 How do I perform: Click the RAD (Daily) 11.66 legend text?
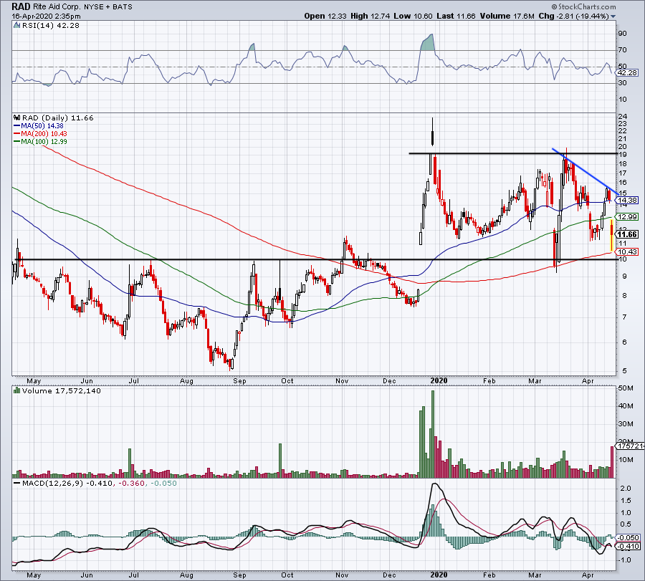point(57,117)
